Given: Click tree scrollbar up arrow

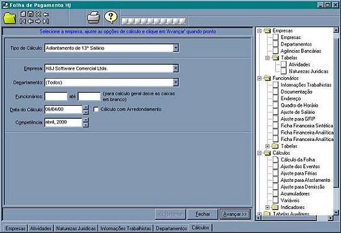Looking at the screenshot, I should 336,30.
